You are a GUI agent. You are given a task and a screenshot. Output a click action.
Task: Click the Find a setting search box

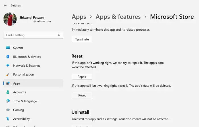click(x=33, y=35)
